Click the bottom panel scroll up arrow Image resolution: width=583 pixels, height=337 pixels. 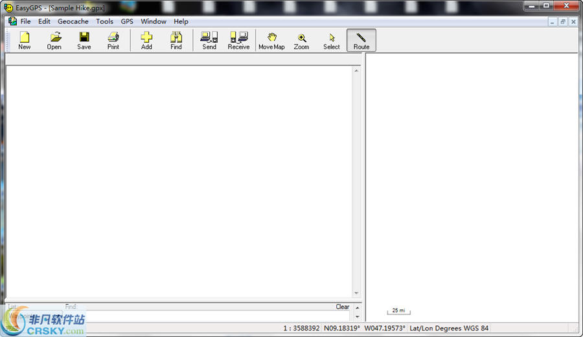coord(358,308)
